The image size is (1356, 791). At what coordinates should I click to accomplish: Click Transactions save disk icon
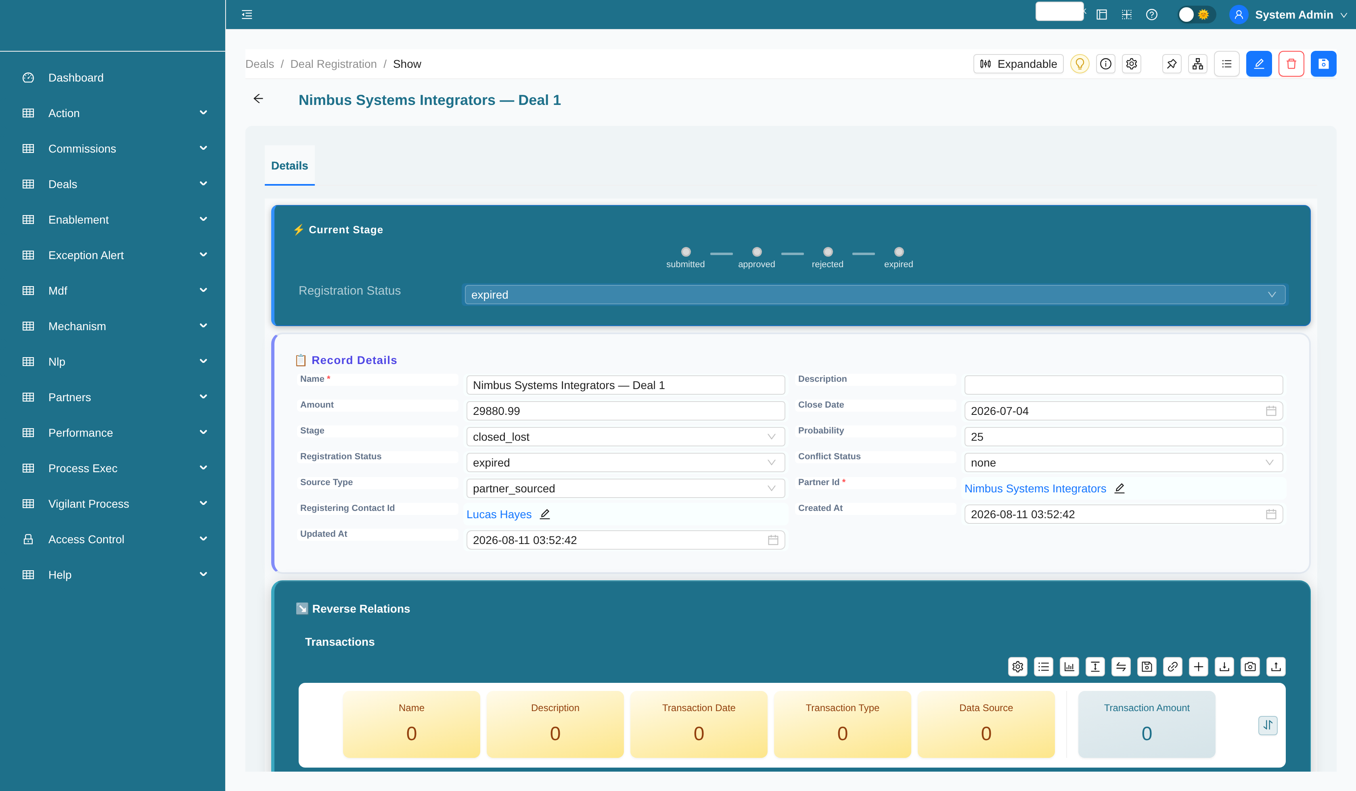click(x=1147, y=667)
